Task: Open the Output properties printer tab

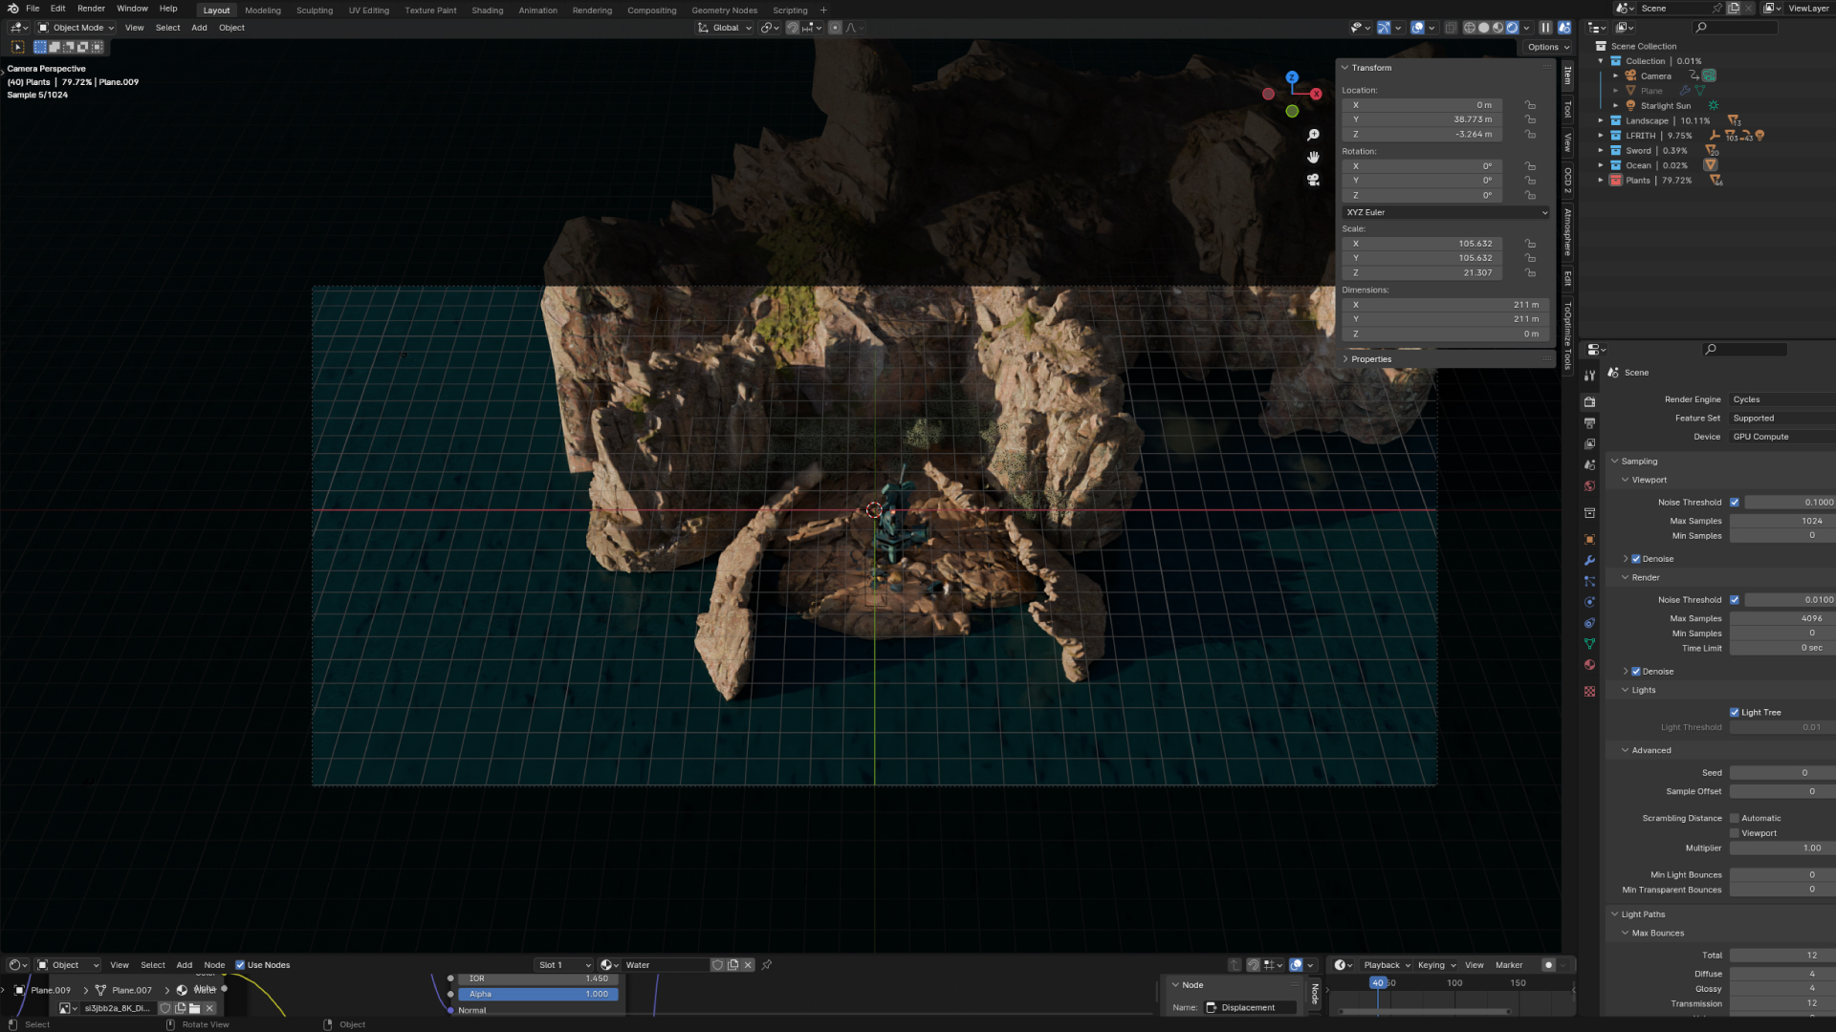Action: click(x=1589, y=423)
